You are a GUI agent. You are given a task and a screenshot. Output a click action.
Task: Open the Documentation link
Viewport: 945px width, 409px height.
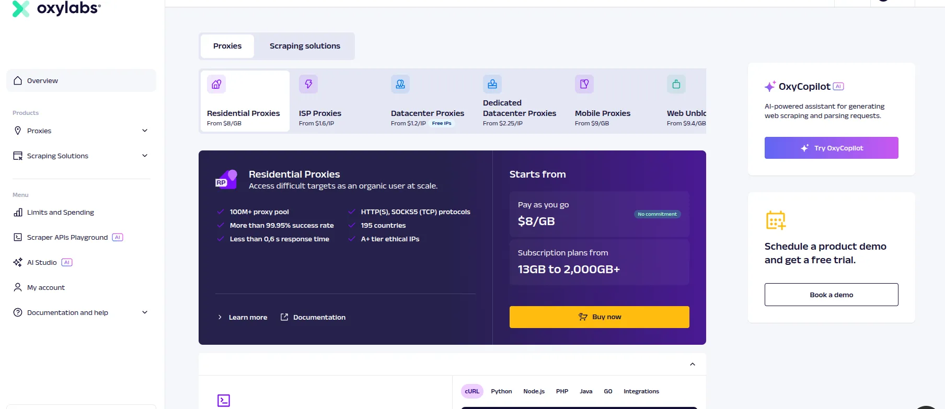(319, 317)
